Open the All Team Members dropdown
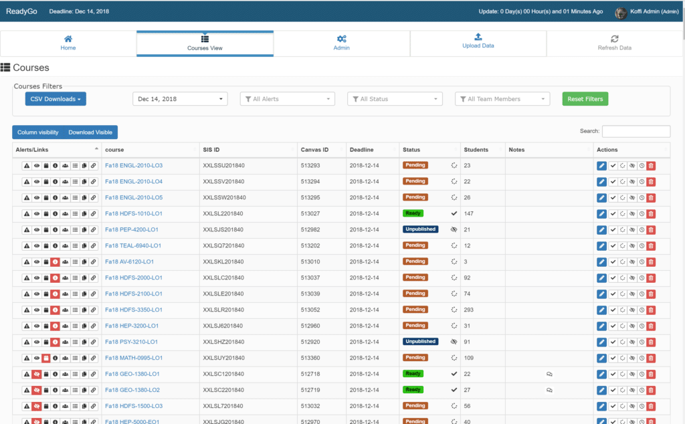 [x=502, y=98]
